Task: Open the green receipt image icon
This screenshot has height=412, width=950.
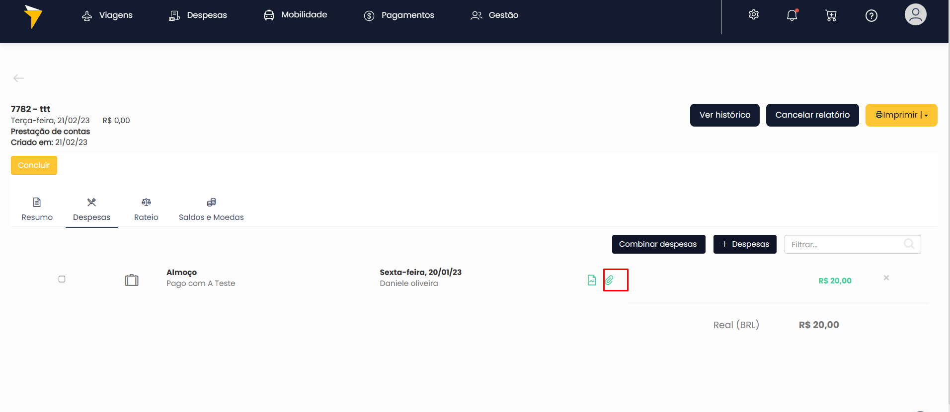Action: point(592,280)
